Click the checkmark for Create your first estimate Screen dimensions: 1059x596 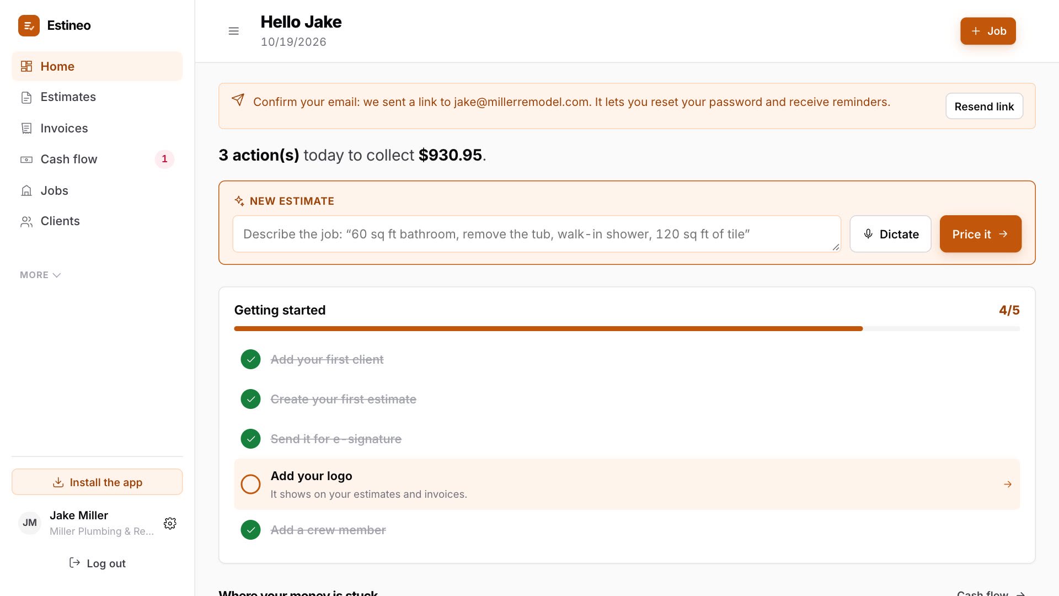(x=250, y=399)
